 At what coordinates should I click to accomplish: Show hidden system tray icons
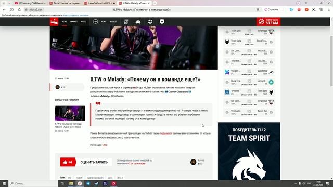tap(296, 183)
